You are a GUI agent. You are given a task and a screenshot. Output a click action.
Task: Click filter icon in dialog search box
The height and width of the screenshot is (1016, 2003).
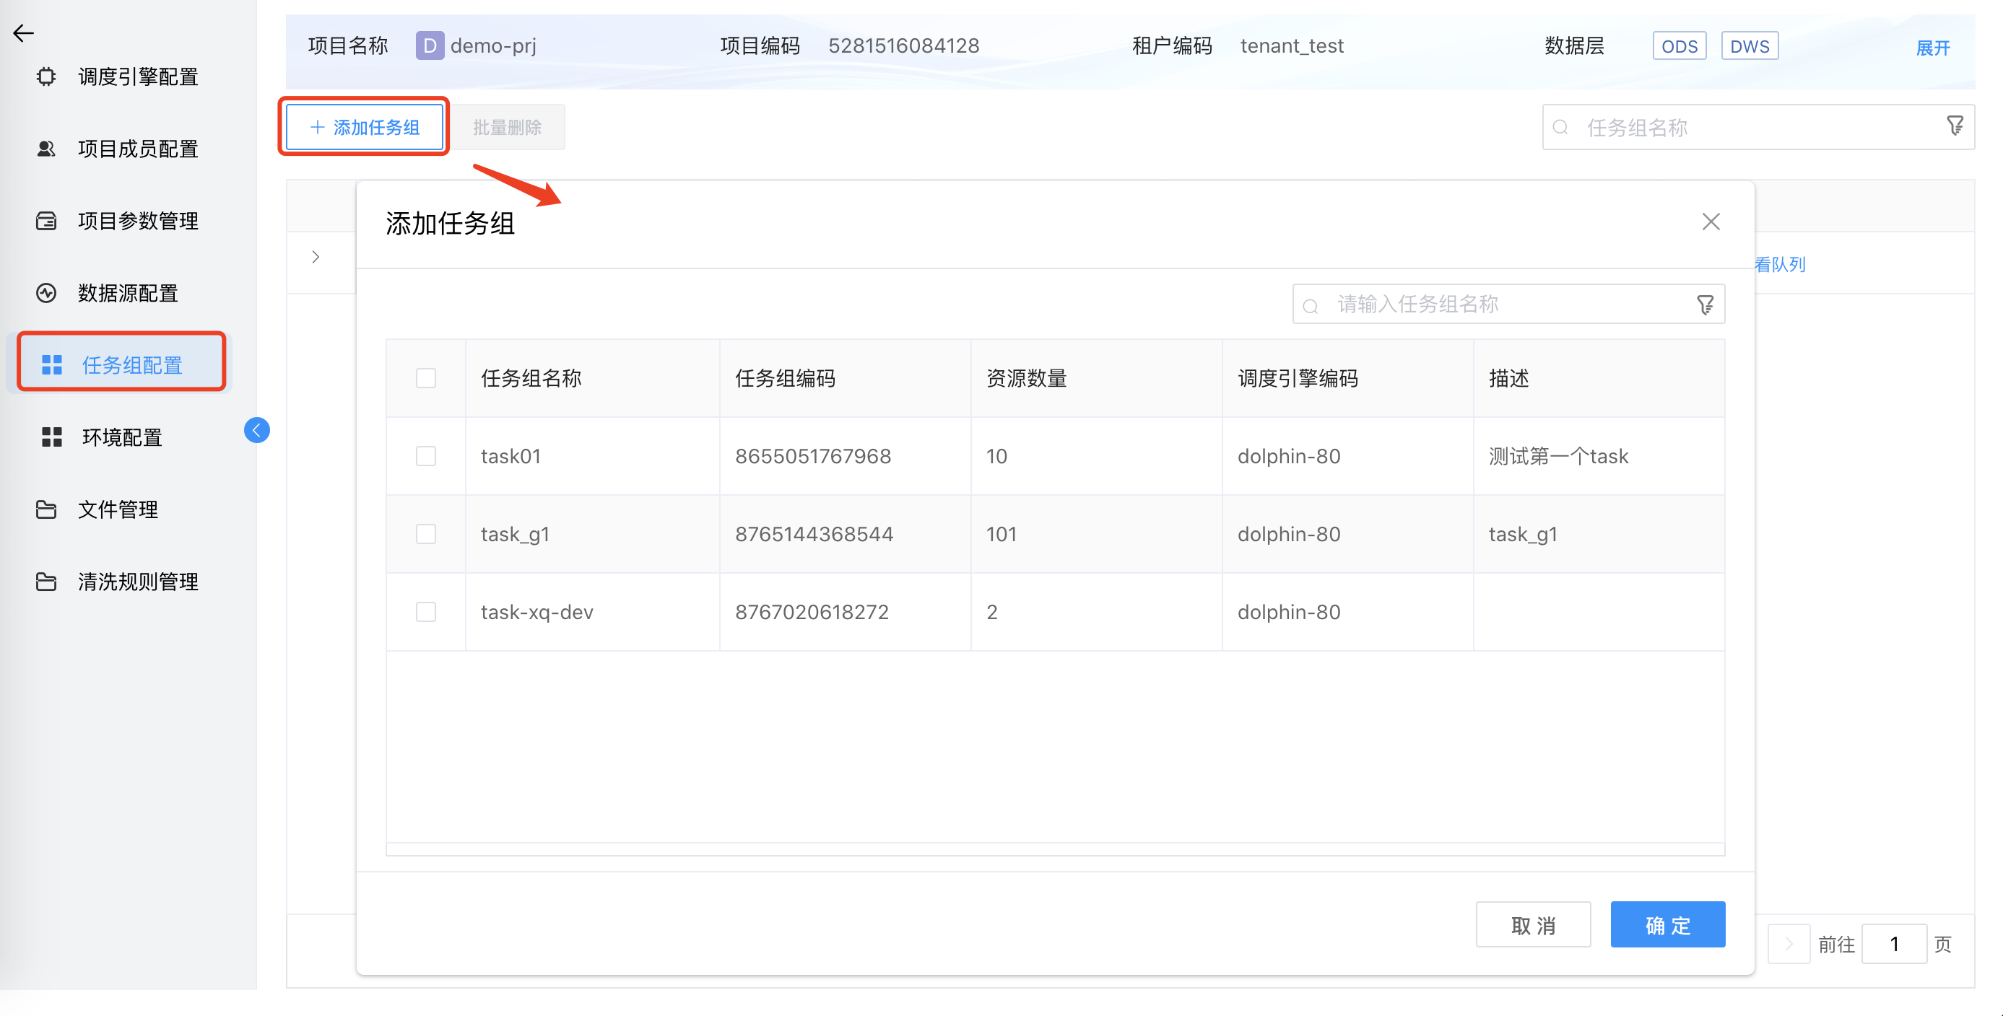pos(1704,305)
